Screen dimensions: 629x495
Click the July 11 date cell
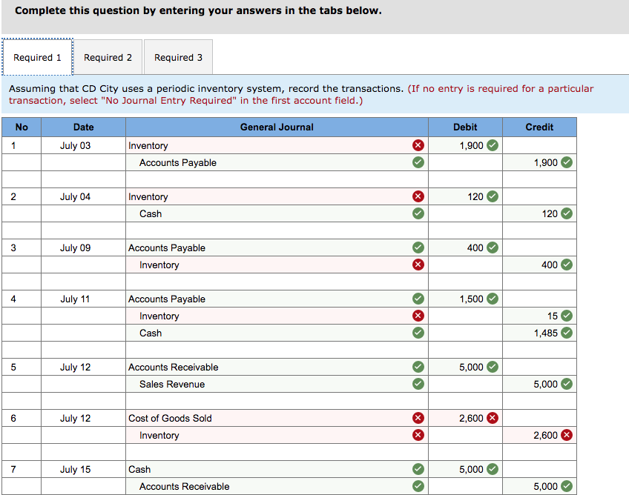[x=83, y=299]
